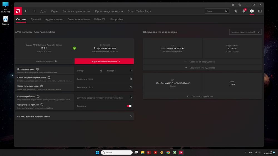Open notifications bell icon
The image size is (278, 156).
point(244,11)
